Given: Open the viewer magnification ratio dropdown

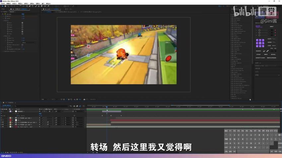Looking at the screenshot, I should 44,99.
